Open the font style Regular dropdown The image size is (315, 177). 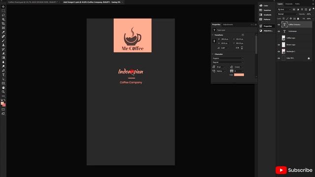[x=228, y=62]
